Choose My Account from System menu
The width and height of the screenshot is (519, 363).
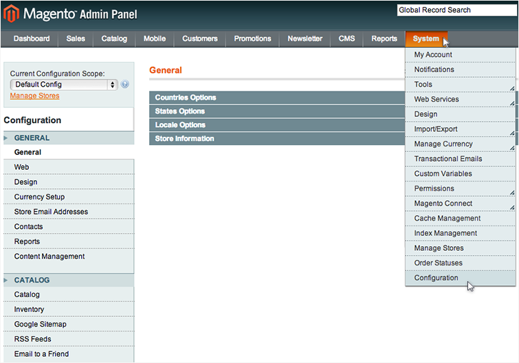[x=460, y=54]
